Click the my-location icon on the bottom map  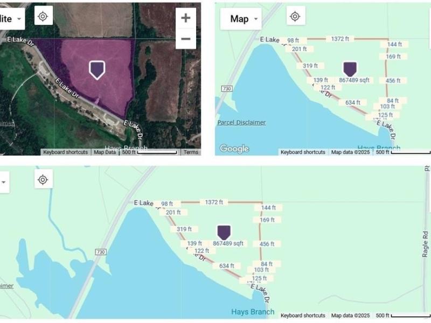(43, 180)
